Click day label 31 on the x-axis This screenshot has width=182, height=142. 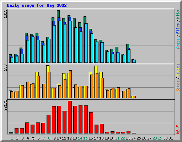click(x=171, y=138)
